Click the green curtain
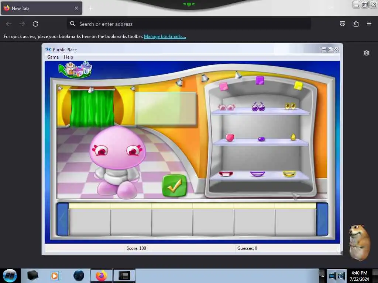 tap(92, 108)
